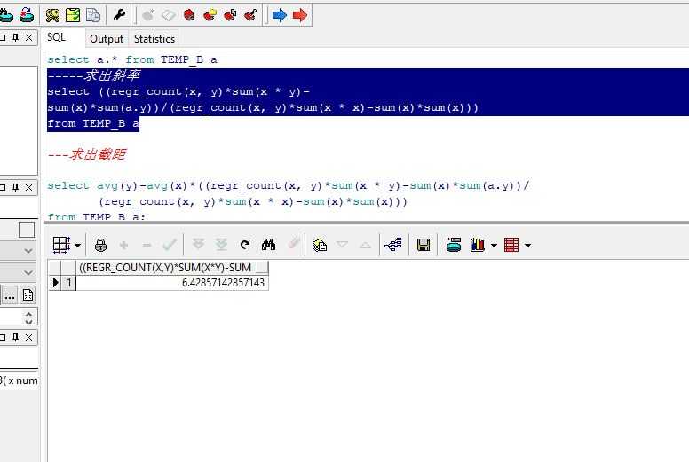Switch to the SQL tab
The height and width of the screenshot is (462, 689).
tap(56, 37)
